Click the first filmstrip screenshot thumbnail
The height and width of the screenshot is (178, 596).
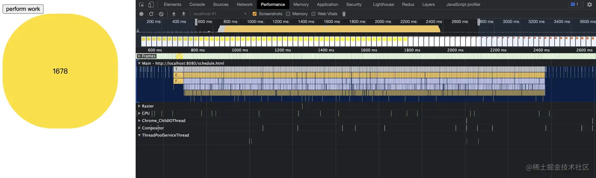[143, 41]
